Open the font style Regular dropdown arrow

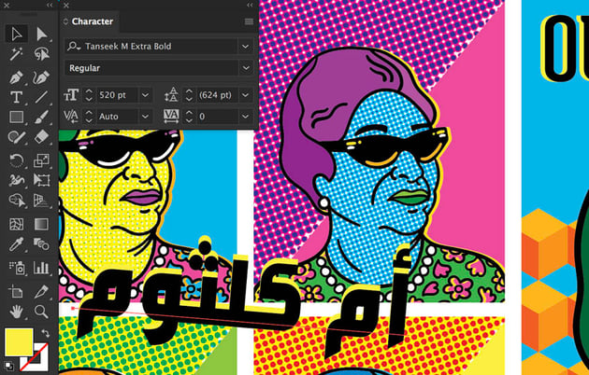point(245,68)
